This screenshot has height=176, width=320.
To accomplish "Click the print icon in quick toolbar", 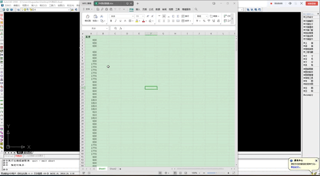I will coord(106,9).
